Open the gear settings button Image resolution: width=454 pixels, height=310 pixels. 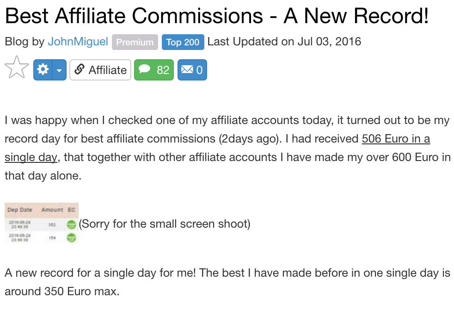pos(43,70)
